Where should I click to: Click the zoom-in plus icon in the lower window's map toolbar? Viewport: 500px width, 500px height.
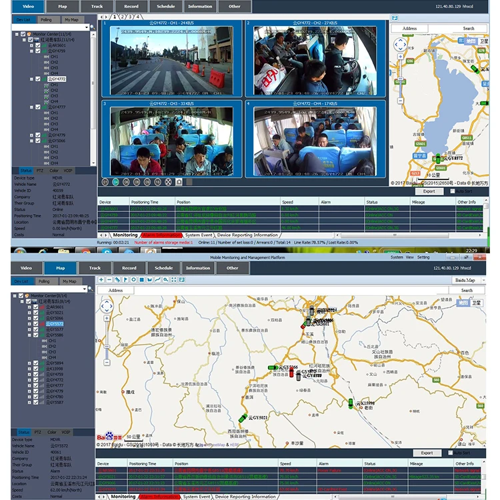tap(101, 279)
